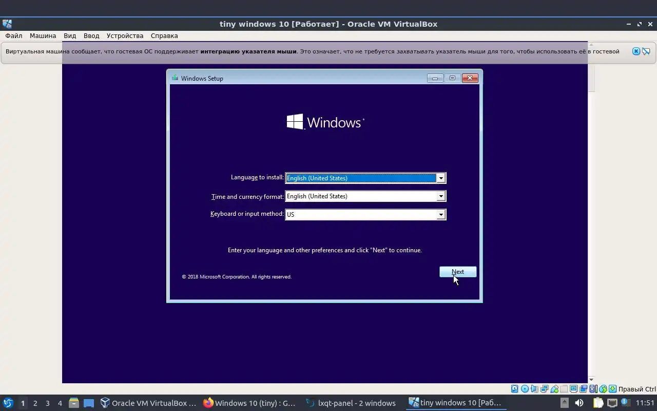Screen dimensions: 657x411
Task: Switch to Oracle VM VirtualBox taskbar window
Action: pyautogui.click(x=148, y=403)
